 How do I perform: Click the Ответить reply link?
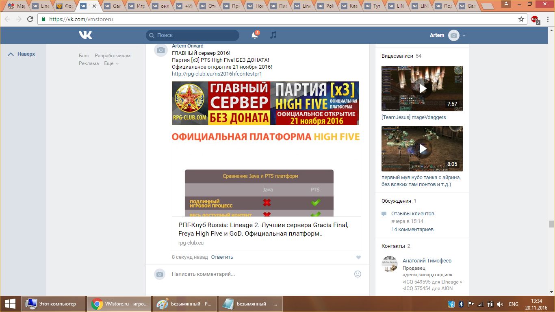pyautogui.click(x=222, y=257)
